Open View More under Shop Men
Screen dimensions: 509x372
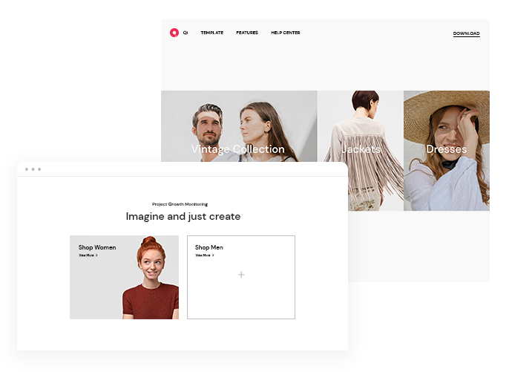[202, 255]
